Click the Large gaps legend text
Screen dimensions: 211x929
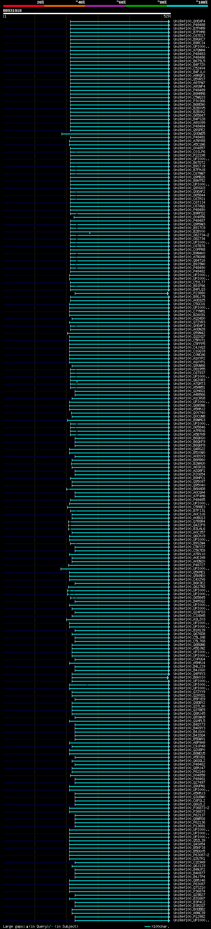14,926
